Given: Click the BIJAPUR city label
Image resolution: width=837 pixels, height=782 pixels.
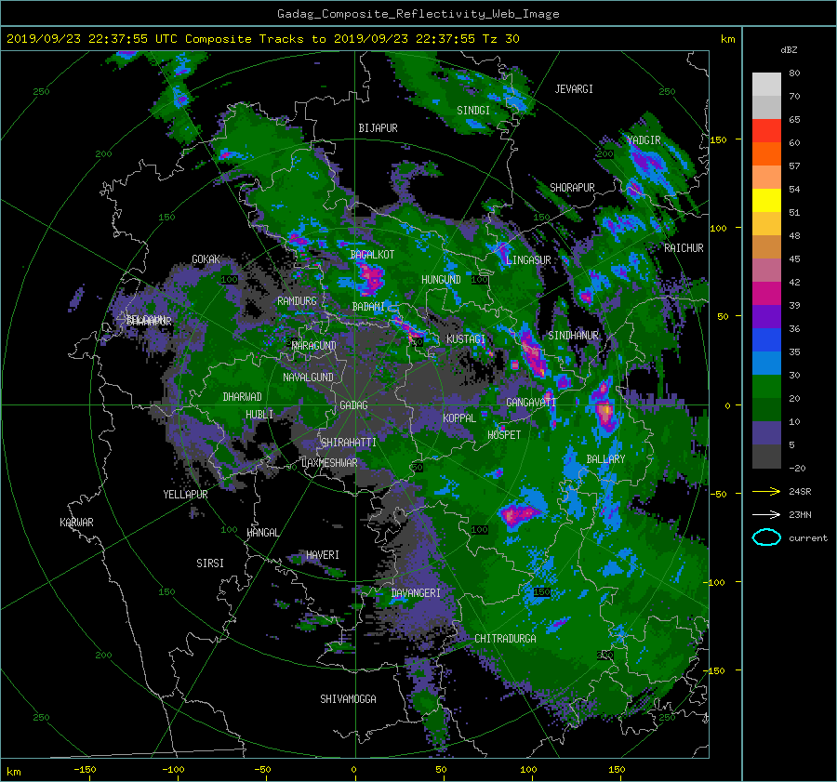Looking at the screenshot, I should pos(378,128).
